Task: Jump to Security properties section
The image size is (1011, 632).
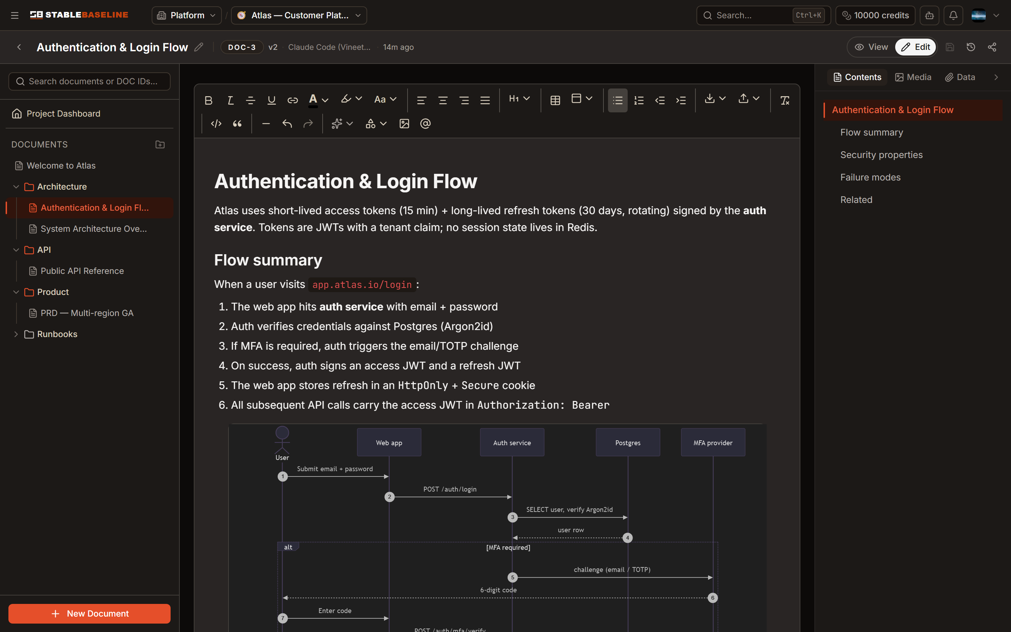Action: click(881, 155)
